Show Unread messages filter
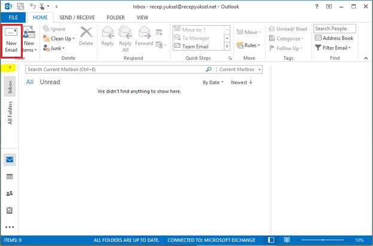The width and height of the screenshot is (373, 246). (50, 82)
